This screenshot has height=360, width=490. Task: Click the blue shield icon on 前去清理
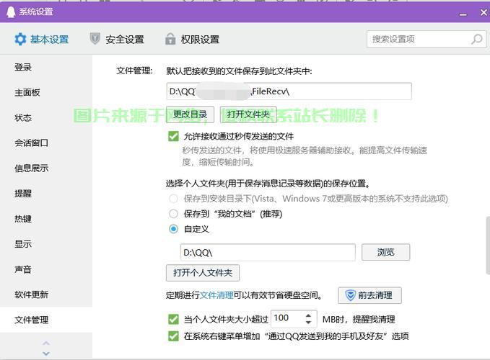point(350,295)
